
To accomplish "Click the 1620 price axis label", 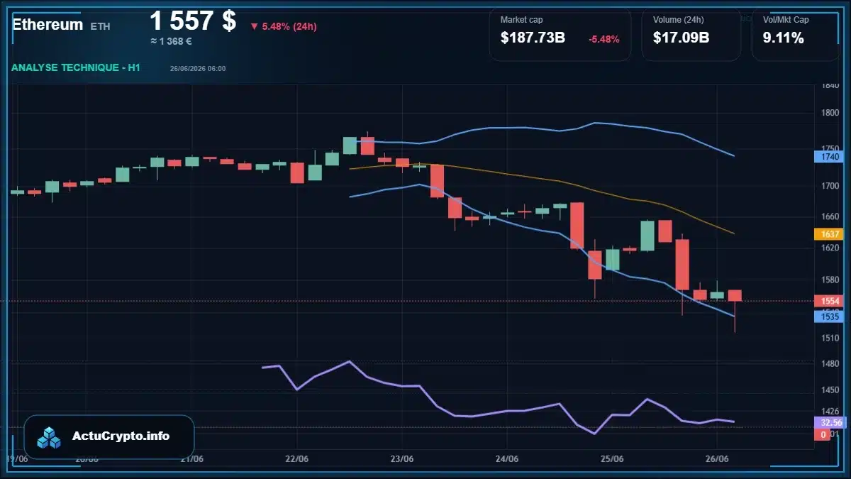I will pyautogui.click(x=830, y=248).
